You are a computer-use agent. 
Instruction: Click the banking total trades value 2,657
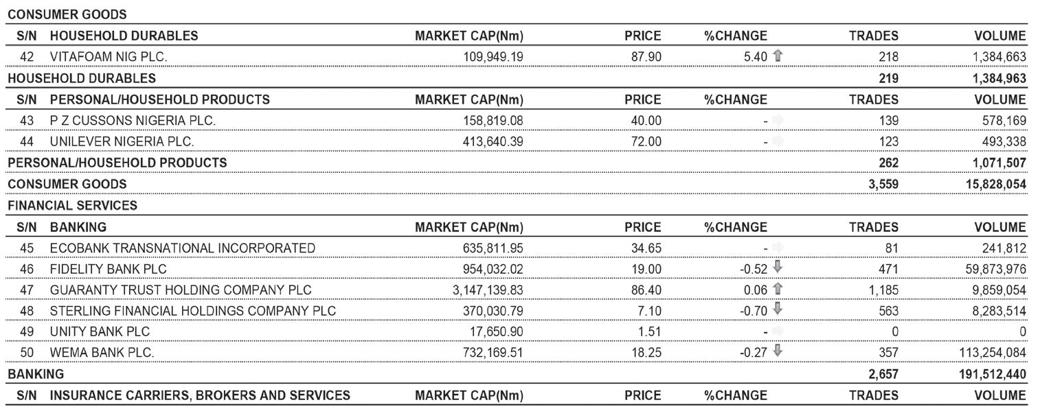click(883, 375)
